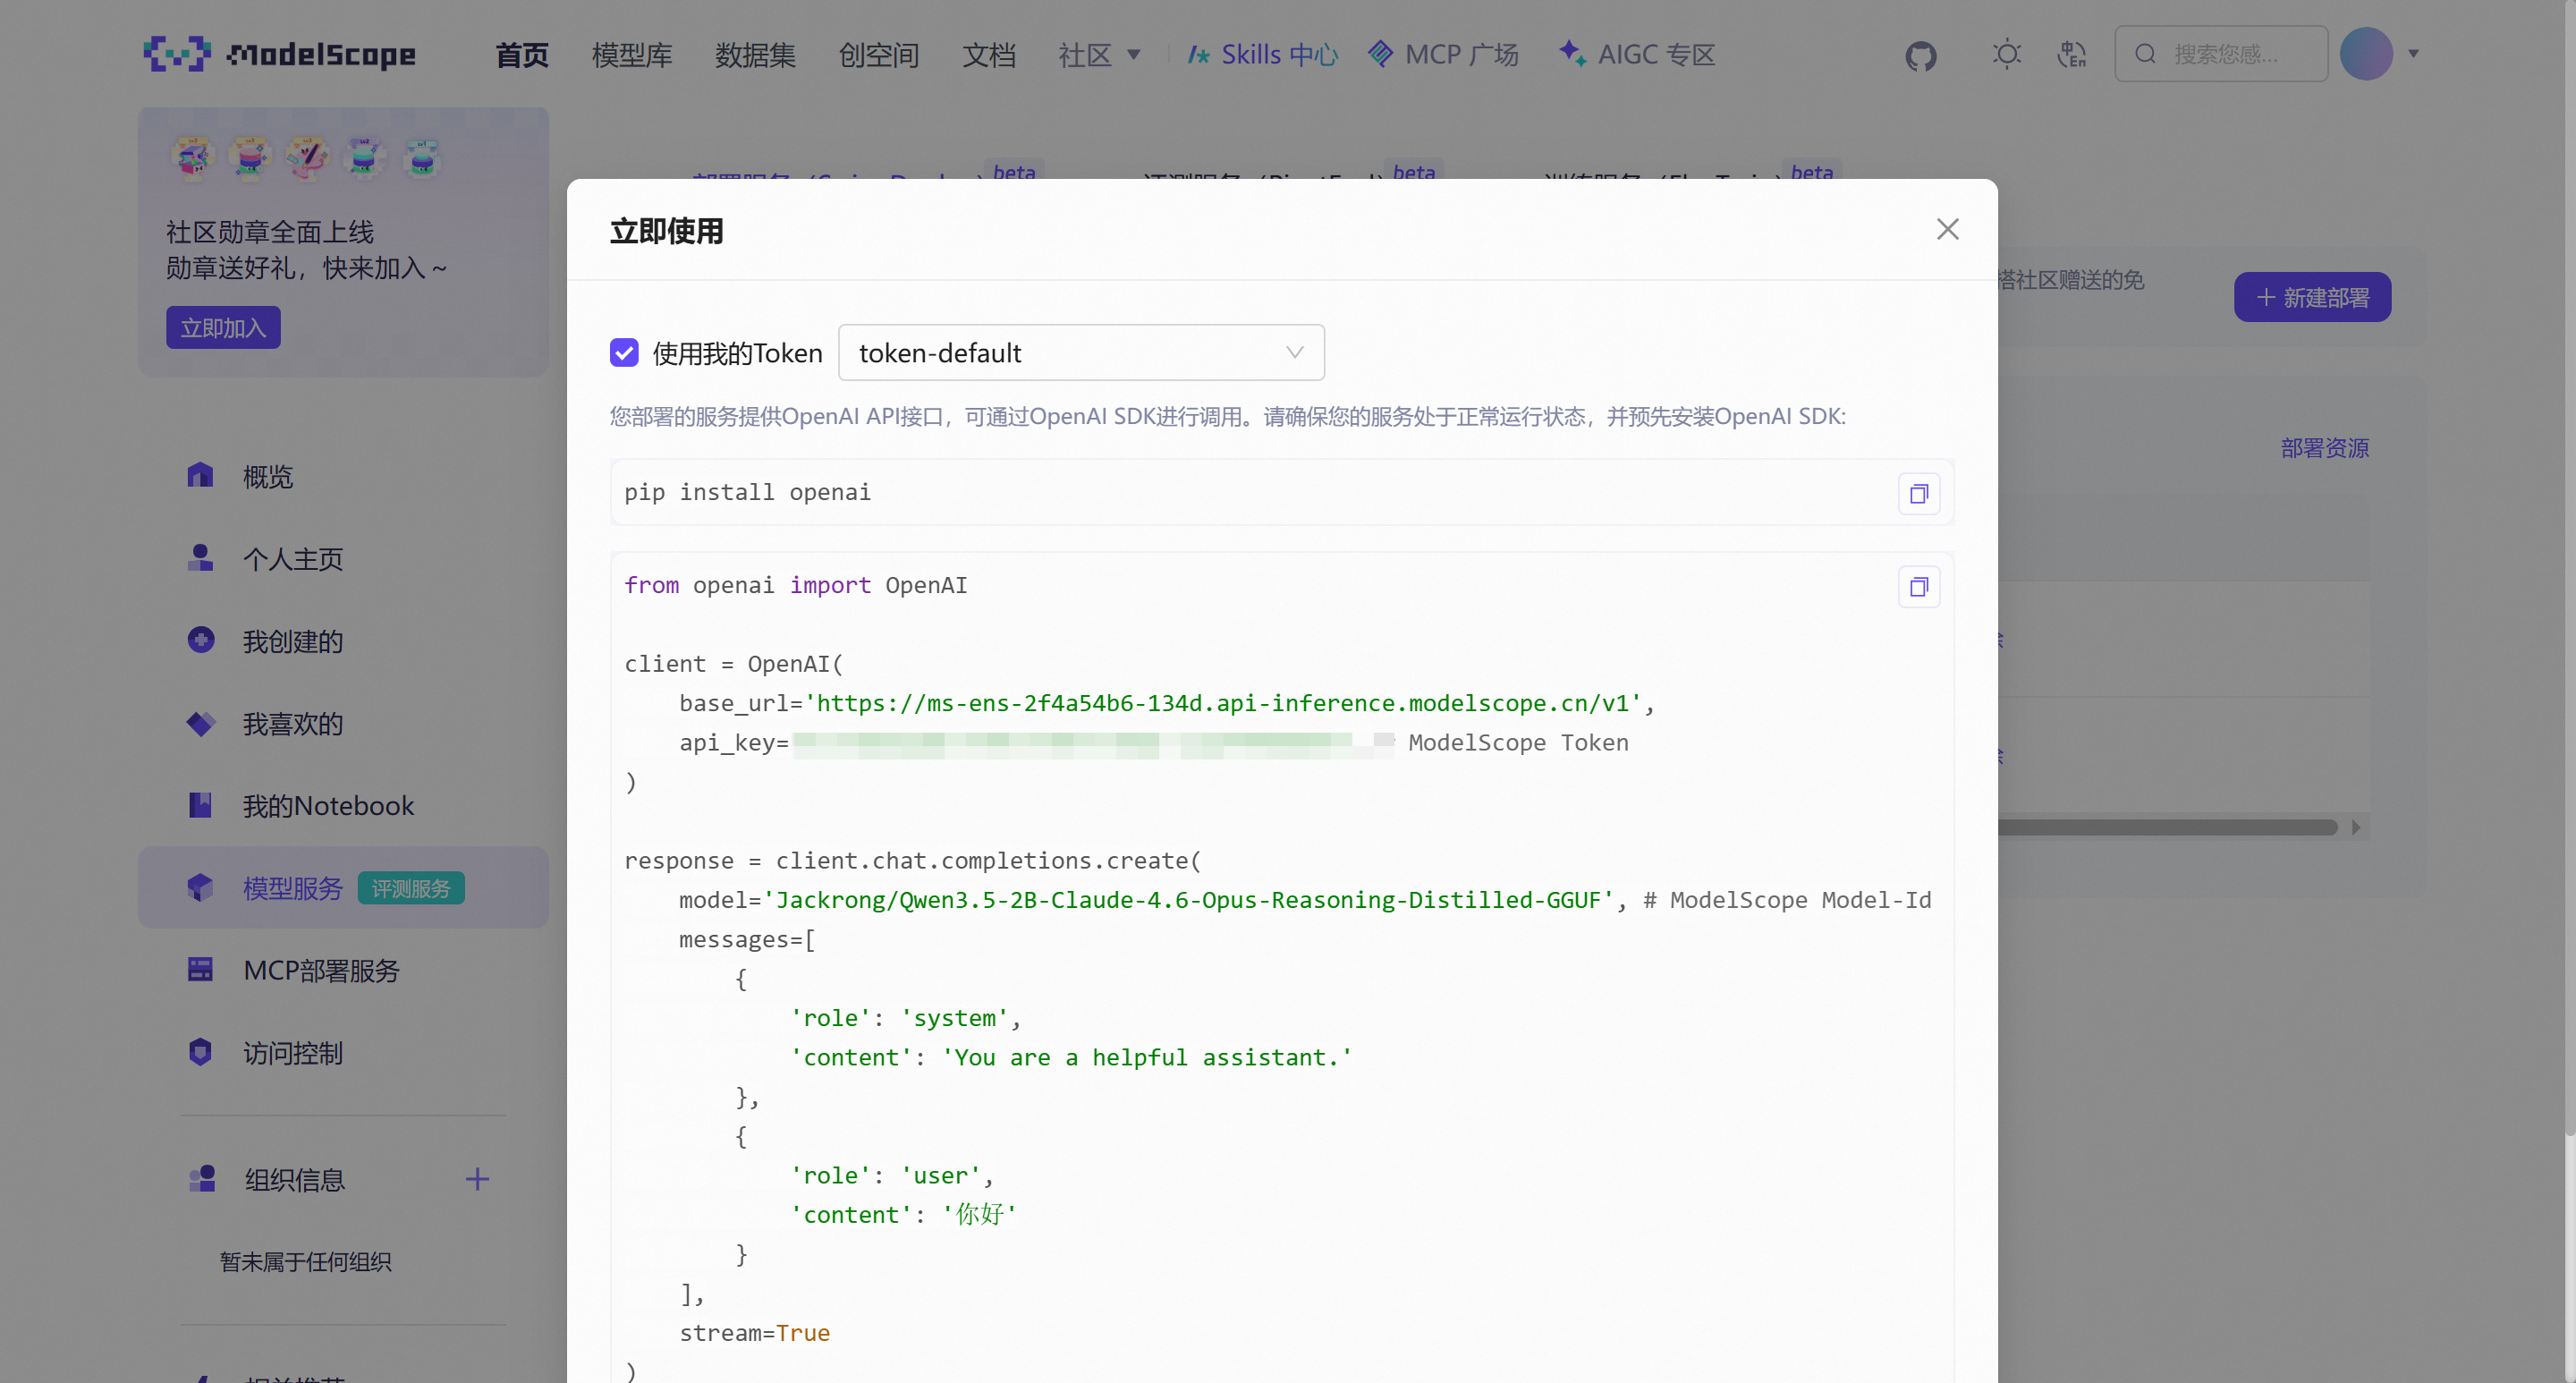This screenshot has height=1383, width=2576.
Task: Open the GitHub icon link
Action: (1920, 55)
